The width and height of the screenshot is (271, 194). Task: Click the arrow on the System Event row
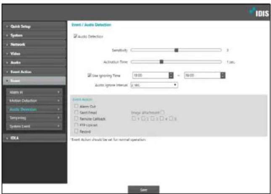point(58,126)
